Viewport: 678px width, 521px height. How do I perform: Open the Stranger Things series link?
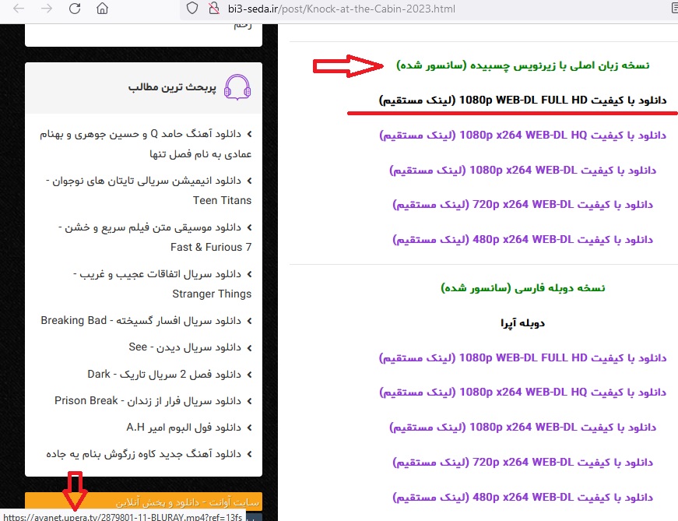coord(162,284)
